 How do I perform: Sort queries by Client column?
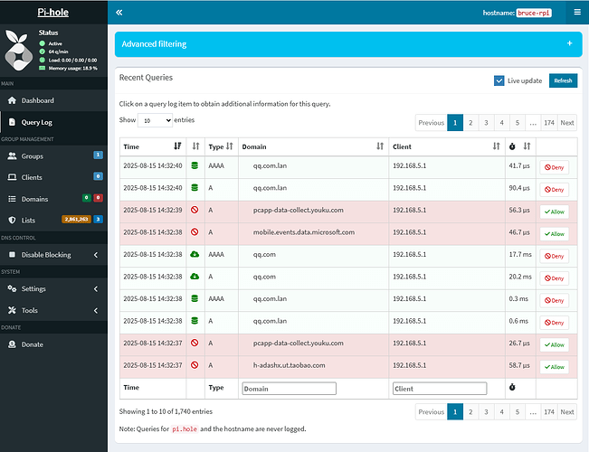pos(445,146)
